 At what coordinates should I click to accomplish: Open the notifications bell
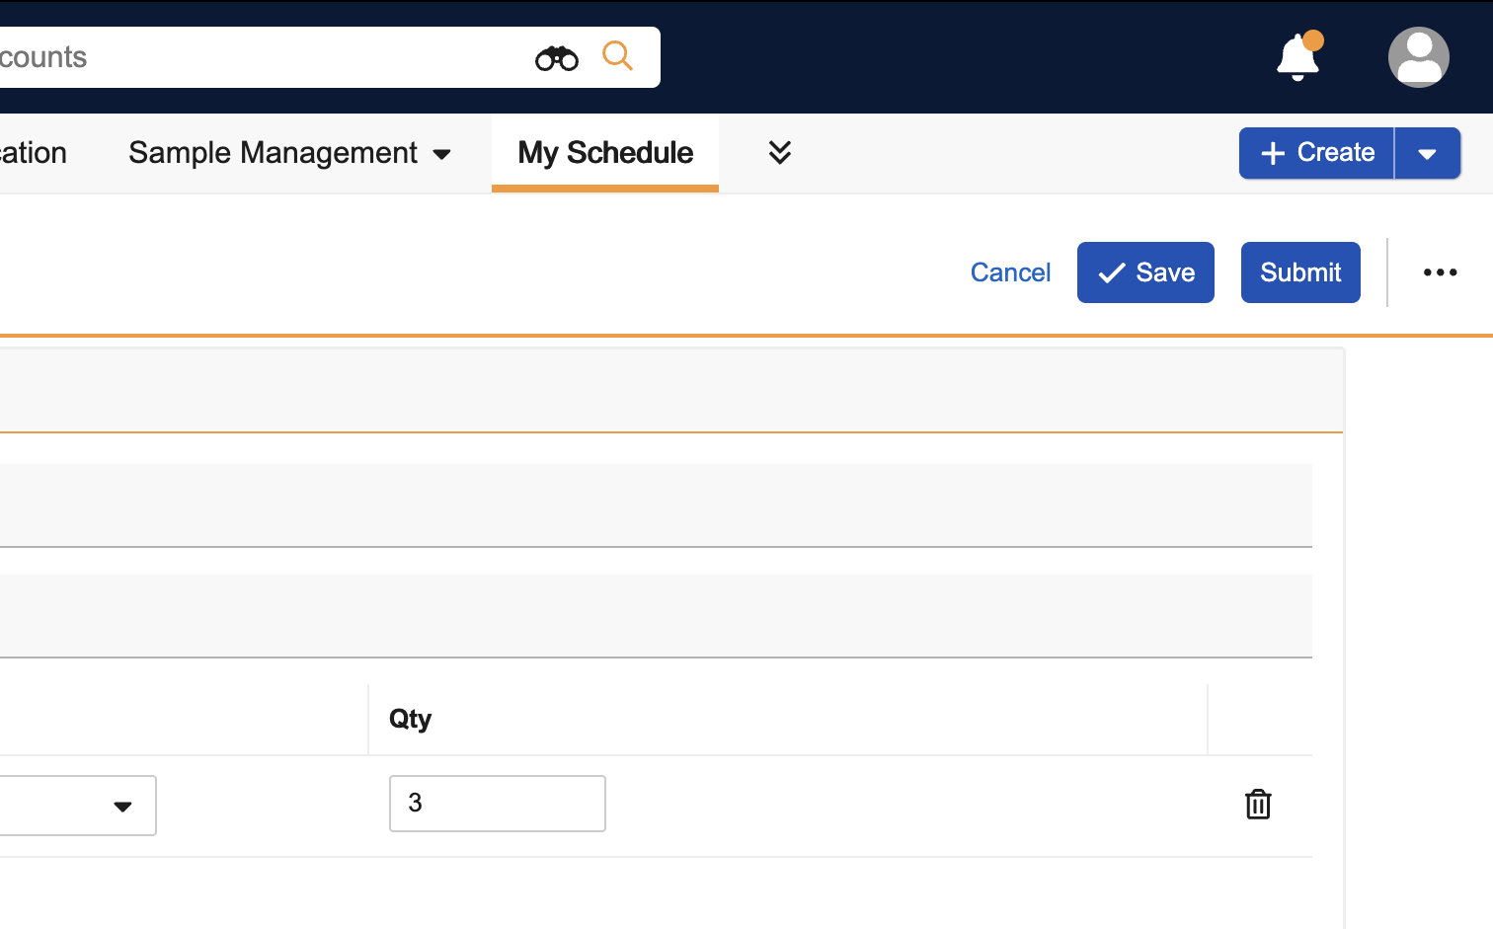click(x=1297, y=57)
